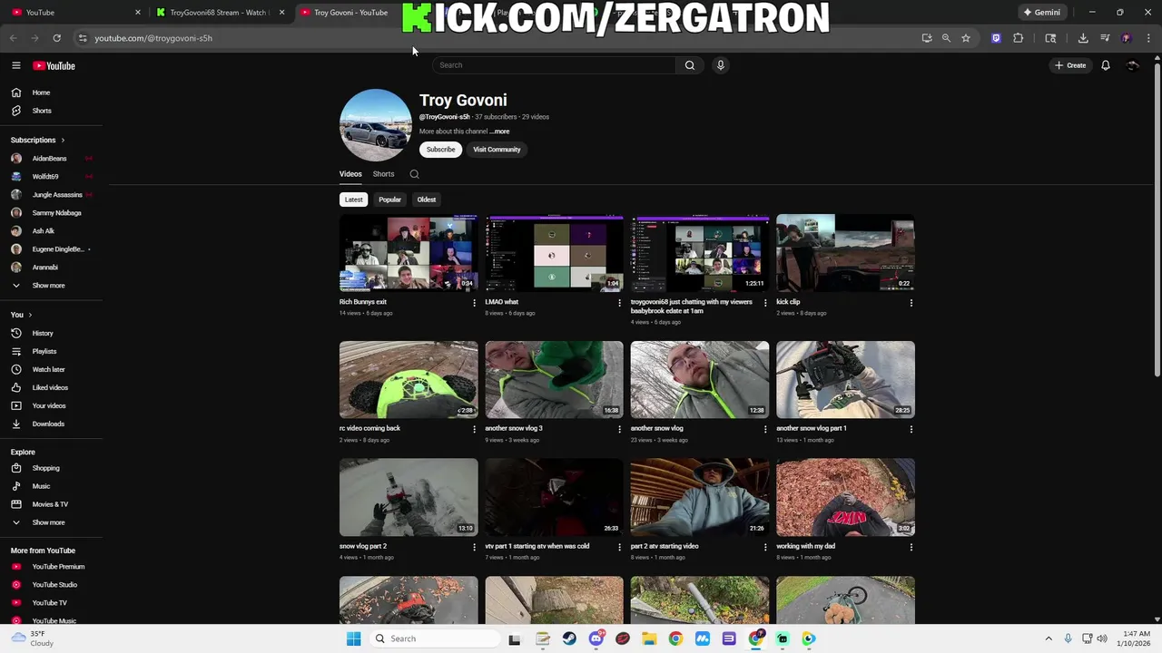Image resolution: width=1162 pixels, height=653 pixels.
Task: Click the Windows Start button
Action: pyautogui.click(x=353, y=638)
